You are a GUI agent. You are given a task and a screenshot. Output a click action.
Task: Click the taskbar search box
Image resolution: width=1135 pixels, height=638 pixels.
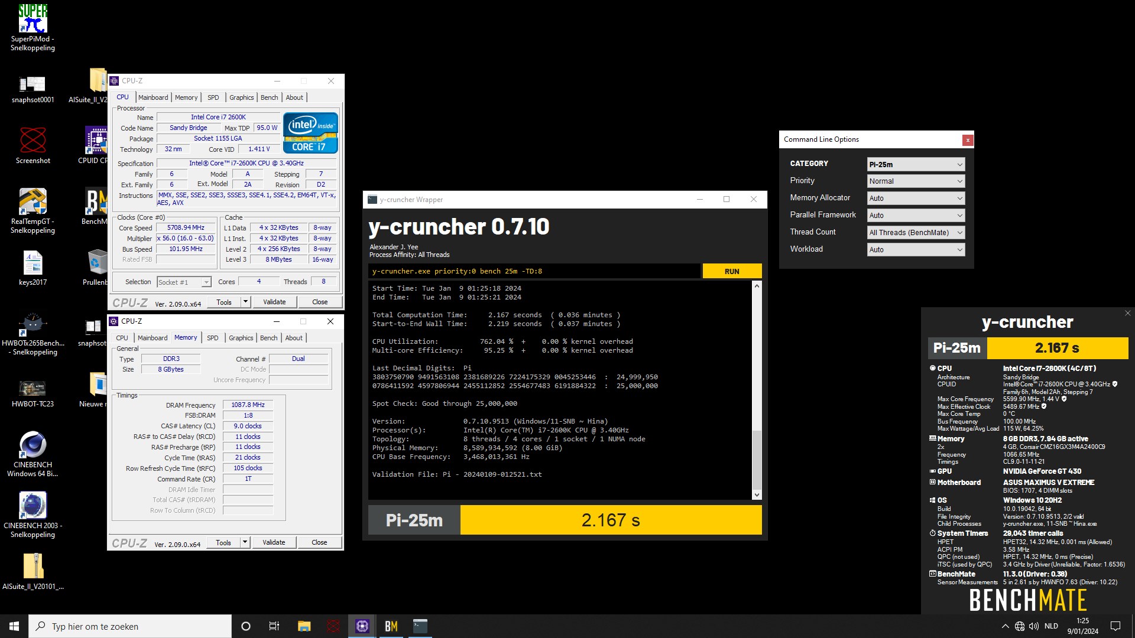(130, 626)
